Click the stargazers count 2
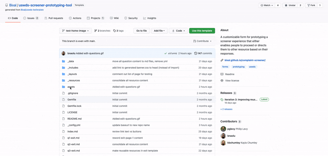328x156 pixels. point(300,5)
